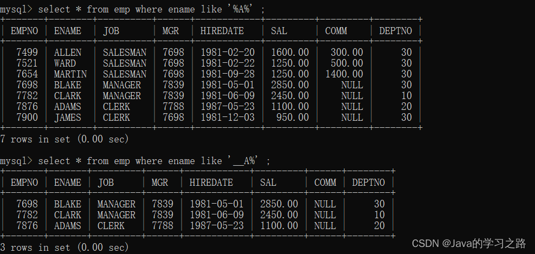This screenshot has height=254, width=535.
Task: Click WARD's SALESMAN job value
Action: [125, 63]
